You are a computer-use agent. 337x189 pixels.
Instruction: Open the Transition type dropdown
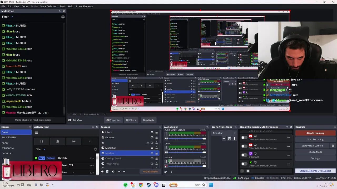224,133
